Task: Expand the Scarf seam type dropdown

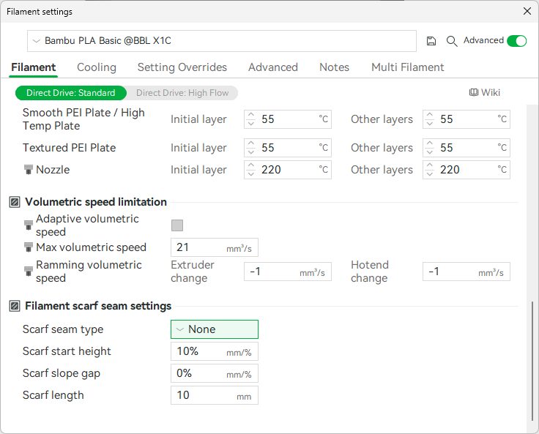Action: pyautogui.click(x=214, y=329)
